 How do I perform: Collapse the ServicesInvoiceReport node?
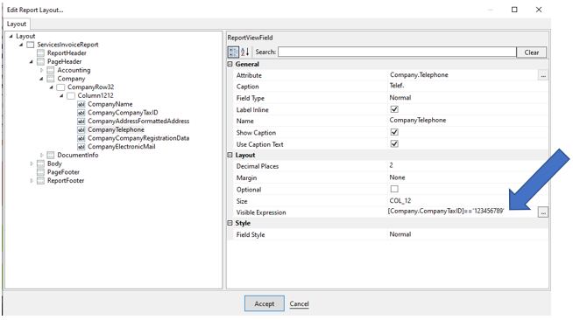21,45
